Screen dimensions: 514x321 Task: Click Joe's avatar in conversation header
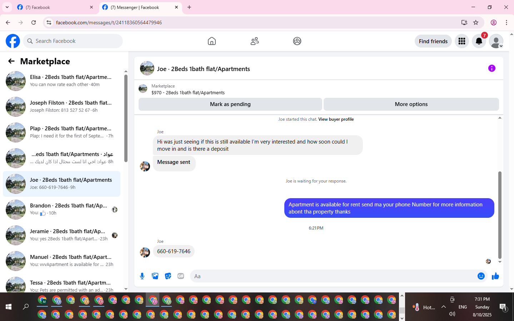147,68
